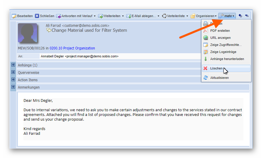Screen dimensions: 262x158
Task: Open the Antworten mit Verlauf dropdown arrow
Action: (95, 16)
